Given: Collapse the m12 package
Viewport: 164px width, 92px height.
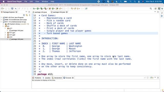Looking at the screenshot, I should pos(5,37).
